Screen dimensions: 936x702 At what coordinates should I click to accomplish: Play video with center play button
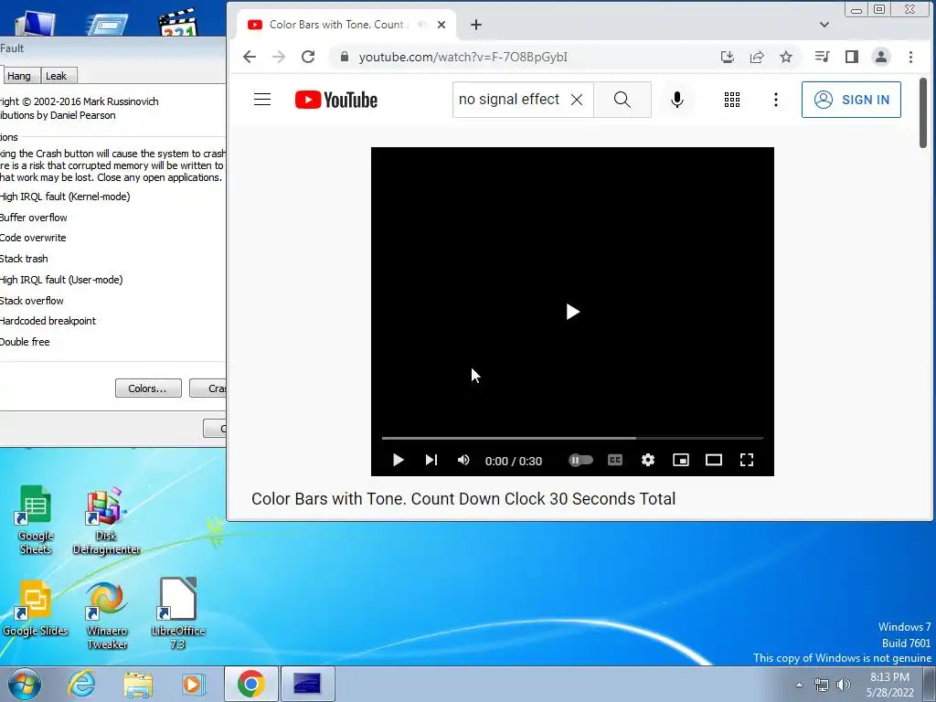572,312
